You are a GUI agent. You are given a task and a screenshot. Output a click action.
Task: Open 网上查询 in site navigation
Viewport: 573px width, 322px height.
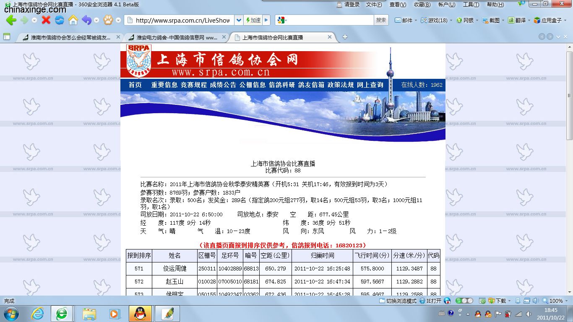click(x=370, y=85)
